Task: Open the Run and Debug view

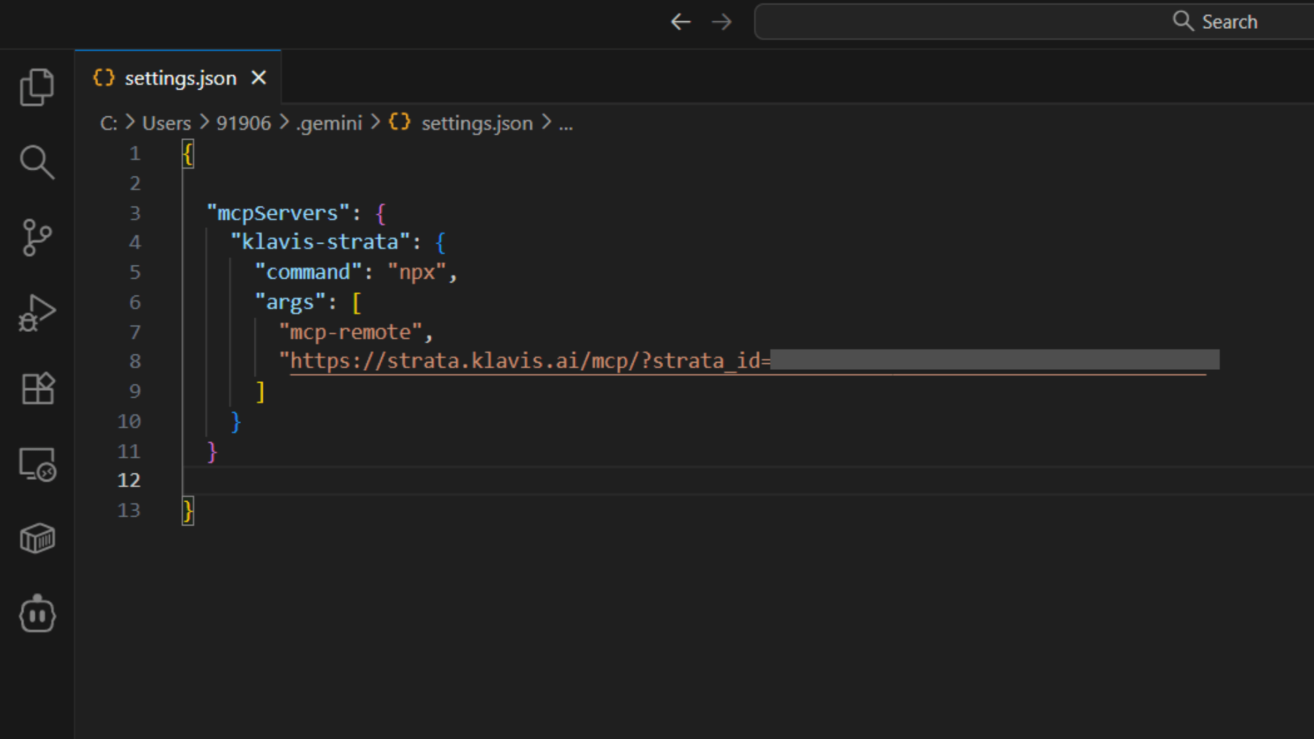Action: (37, 313)
